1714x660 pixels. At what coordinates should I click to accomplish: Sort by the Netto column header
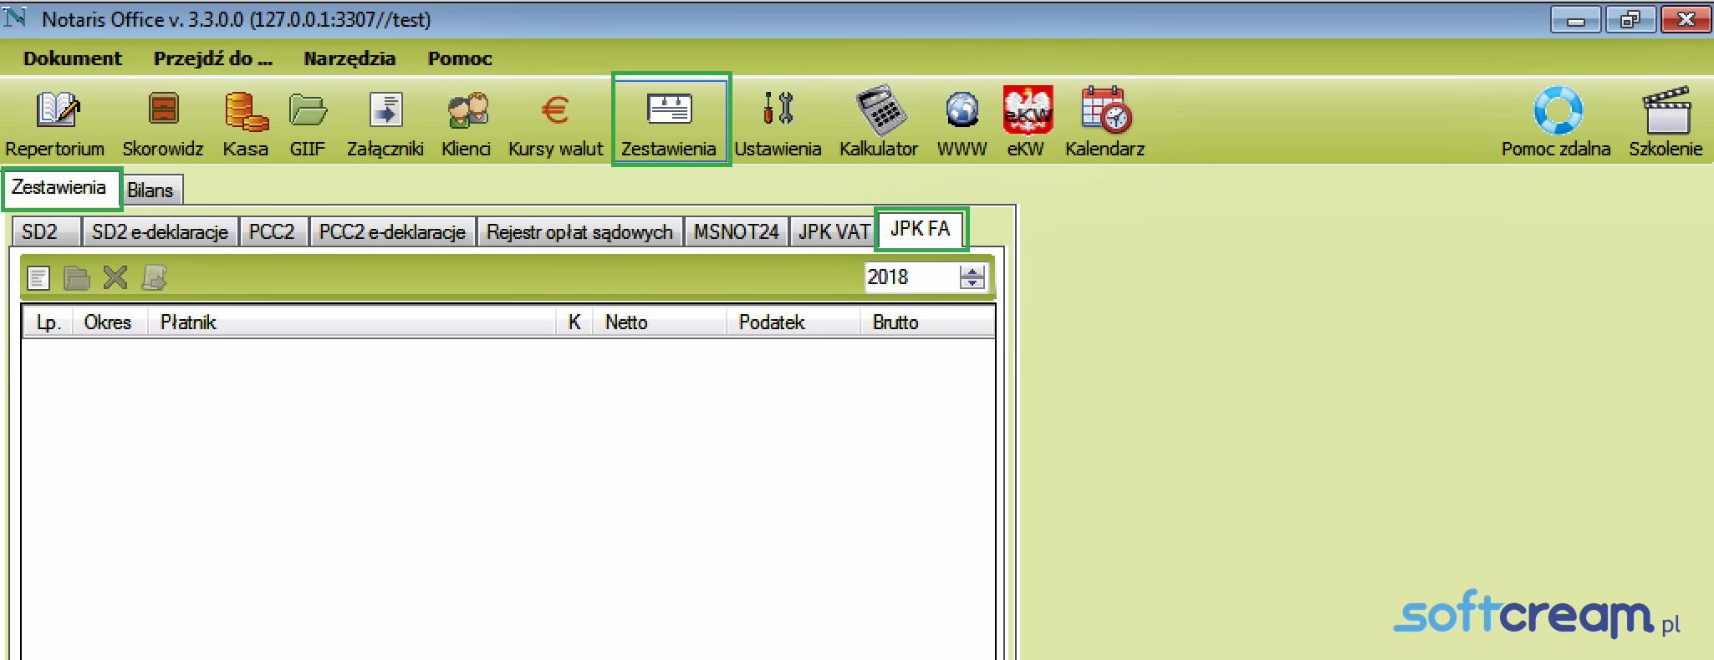tap(659, 322)
